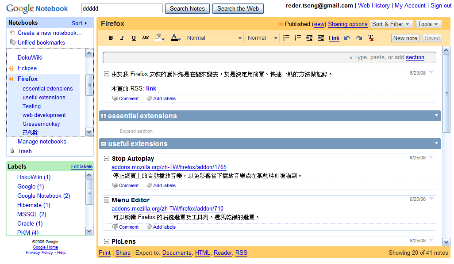Add a comment to Menu Editor note
Image resolution: width=454 pixels, height=264 pixels.
(x=126, y=227)
